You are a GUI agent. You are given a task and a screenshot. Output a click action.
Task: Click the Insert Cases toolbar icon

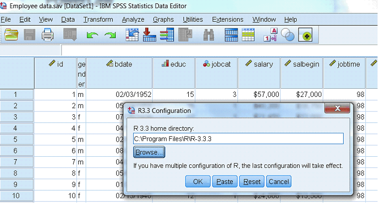pyautogui.click(x=231, y=35)
